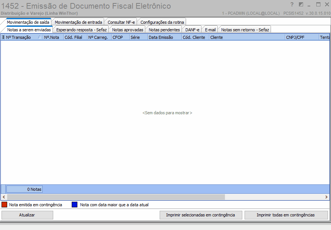This screenshot has width=331, height=230.
Task: Open Notas pendentes subtab
Action: (x=164, y=30)
